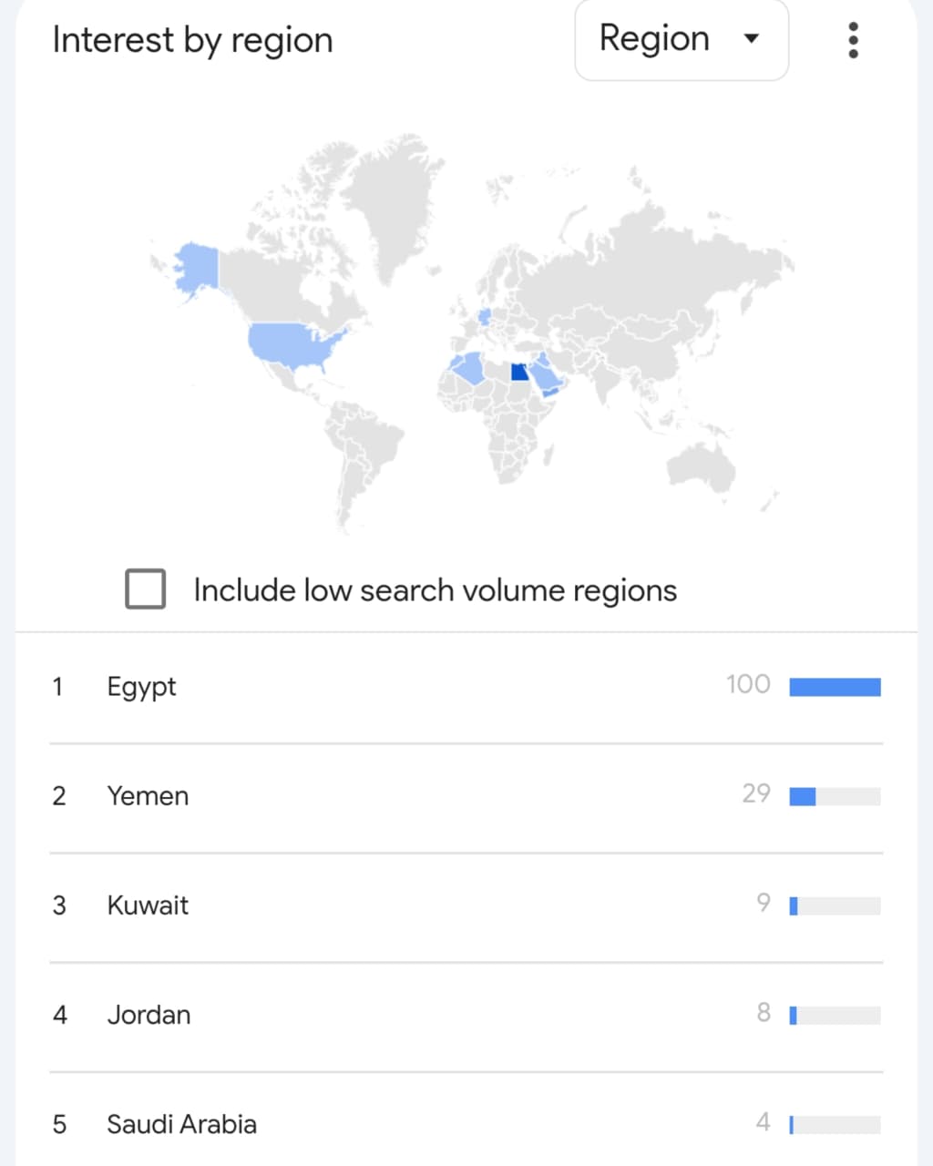Click Egypt's full blue interest bar
The image size is (933, 1166).
[x=835, y=687]
